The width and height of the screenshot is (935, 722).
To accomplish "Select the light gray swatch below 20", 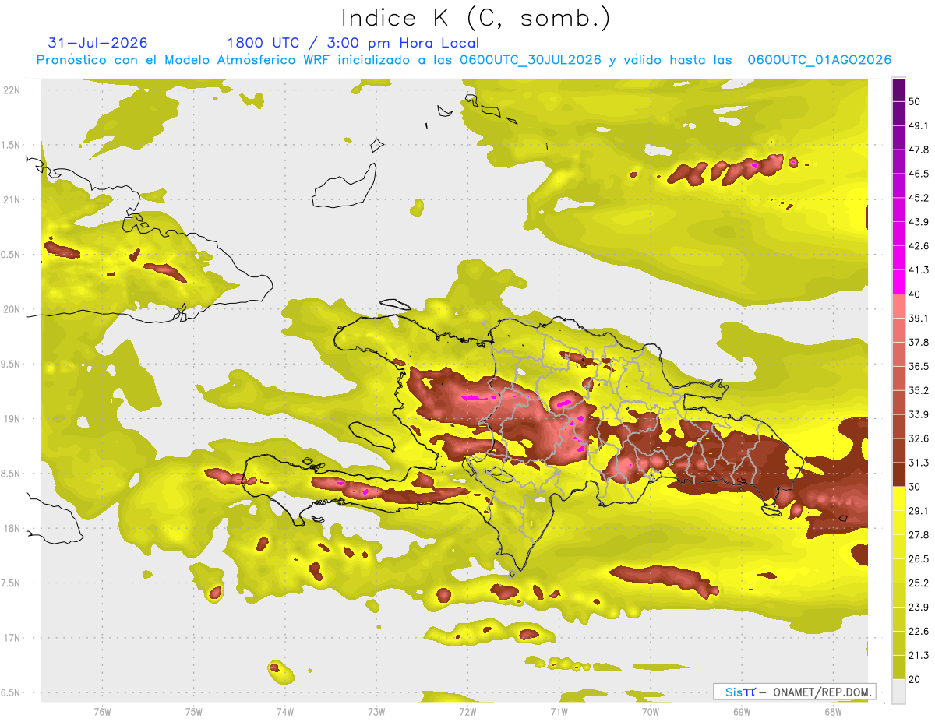I will [898, 692].
